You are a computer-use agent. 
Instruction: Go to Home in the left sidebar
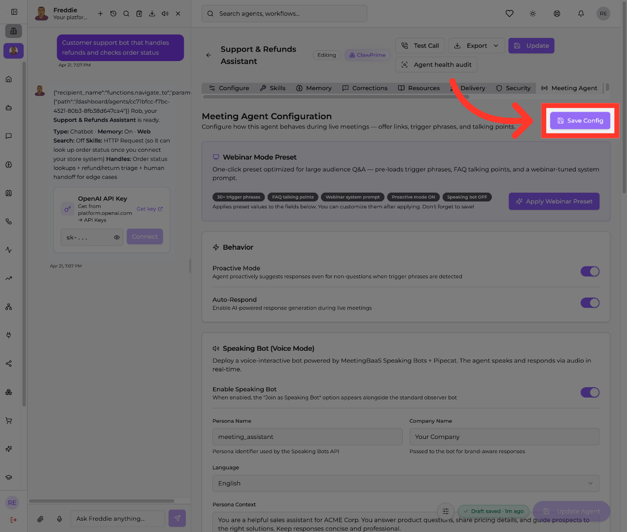point(9,79)
